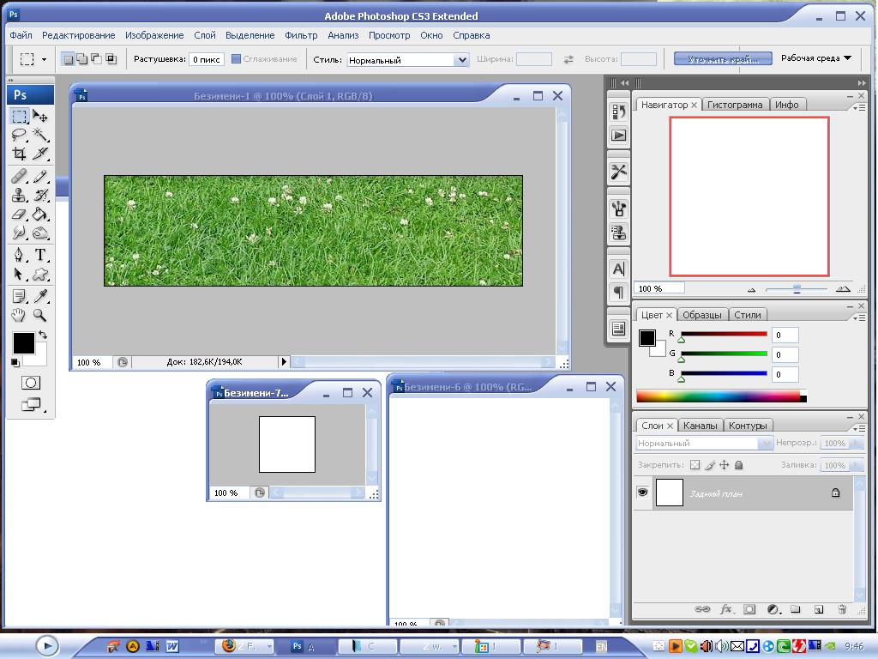Screen dimensions: 878x659
Task: Click the trash icon in Слои panel
Action: 841,609
